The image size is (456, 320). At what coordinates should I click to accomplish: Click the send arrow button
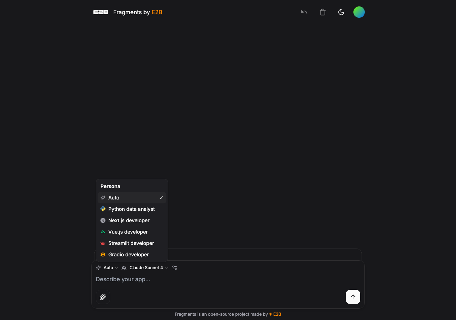coord(353,297)
